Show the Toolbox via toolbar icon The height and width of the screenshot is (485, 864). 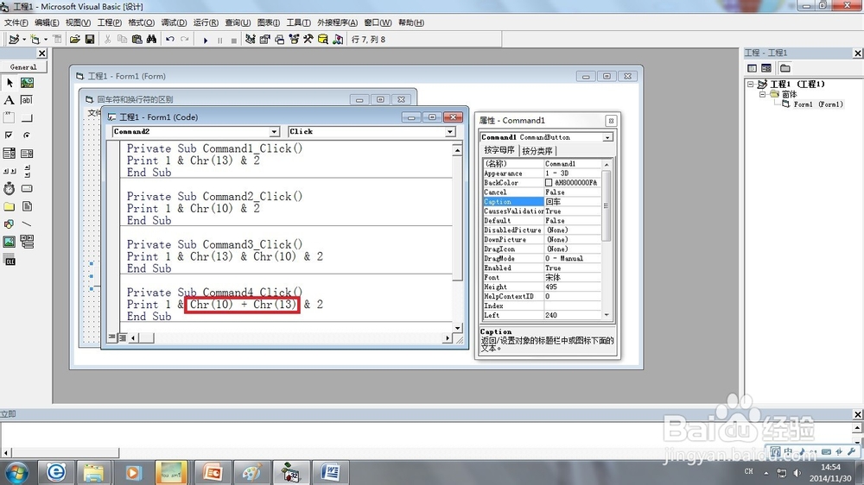[308, 39]
